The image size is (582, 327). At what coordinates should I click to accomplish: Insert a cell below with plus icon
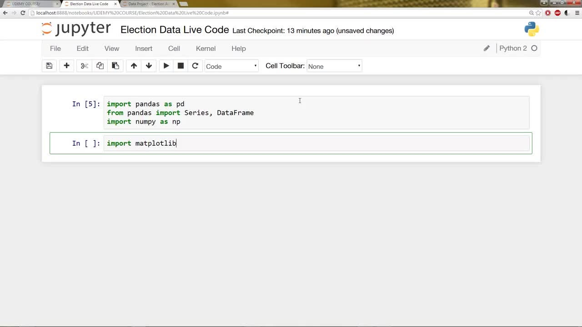tap(66, 66)
